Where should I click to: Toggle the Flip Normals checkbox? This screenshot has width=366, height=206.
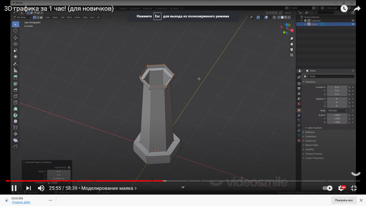[x=69, y=168]
